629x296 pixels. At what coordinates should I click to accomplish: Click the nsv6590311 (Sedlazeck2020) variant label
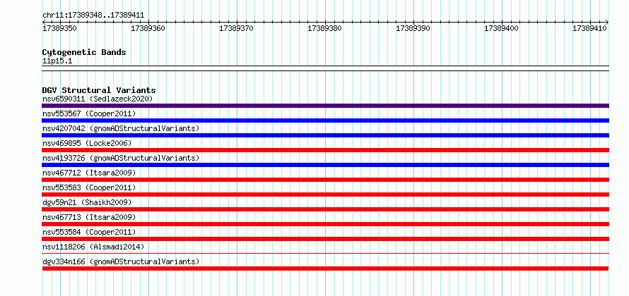click(x=98, y=99)
